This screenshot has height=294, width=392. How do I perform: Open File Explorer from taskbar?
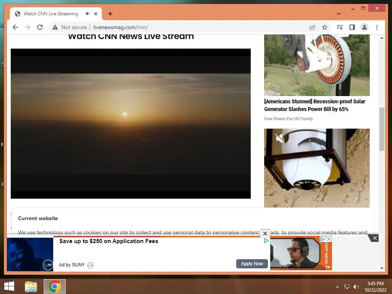click(31, 286)
